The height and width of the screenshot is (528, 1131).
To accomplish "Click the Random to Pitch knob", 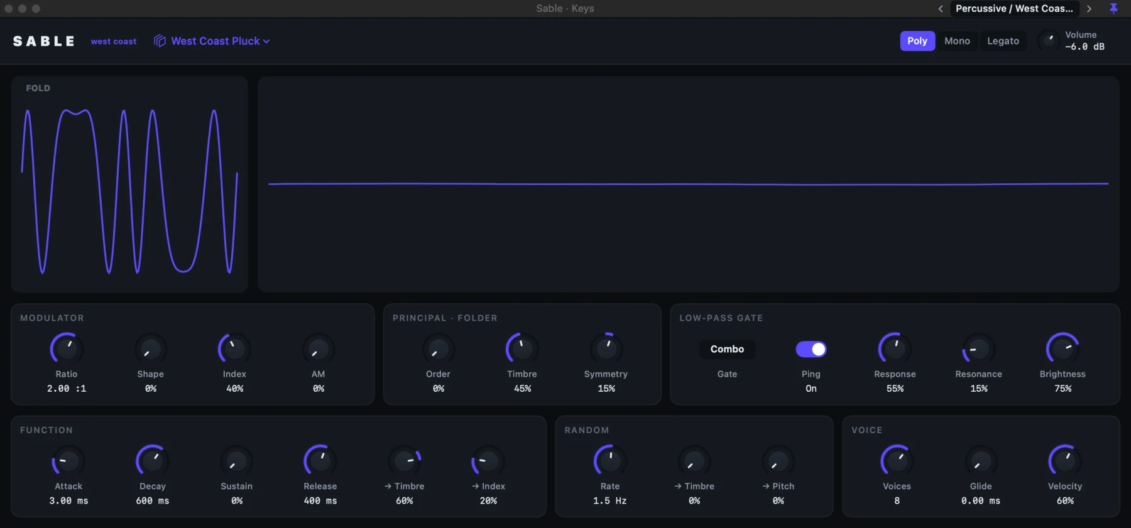I will tap(779, 461).
